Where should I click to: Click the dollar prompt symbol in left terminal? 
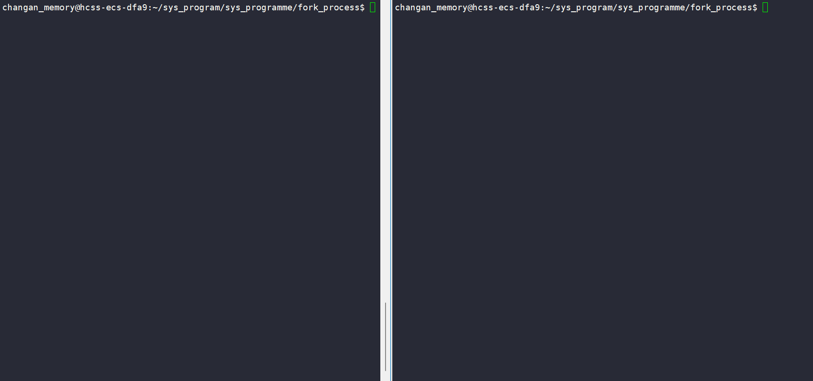point(362,8)
